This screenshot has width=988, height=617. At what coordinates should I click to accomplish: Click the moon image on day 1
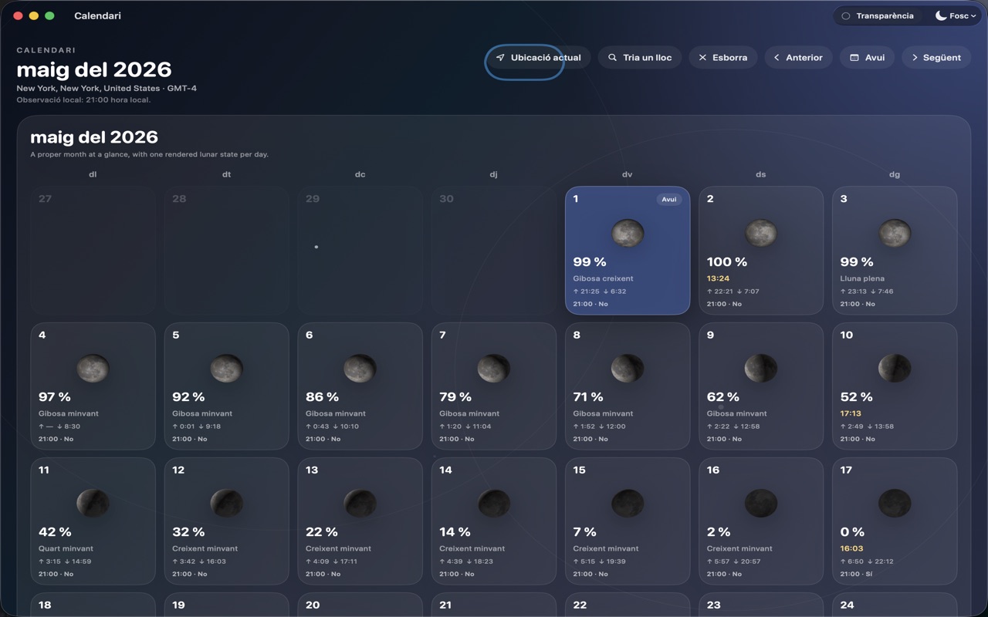[628, 233]
